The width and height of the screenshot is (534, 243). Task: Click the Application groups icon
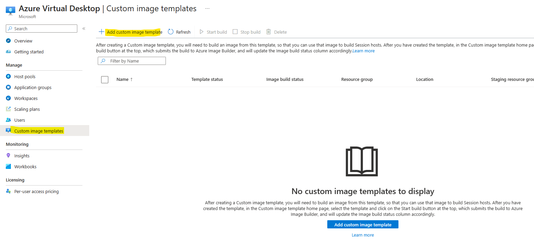pos(9,87)
